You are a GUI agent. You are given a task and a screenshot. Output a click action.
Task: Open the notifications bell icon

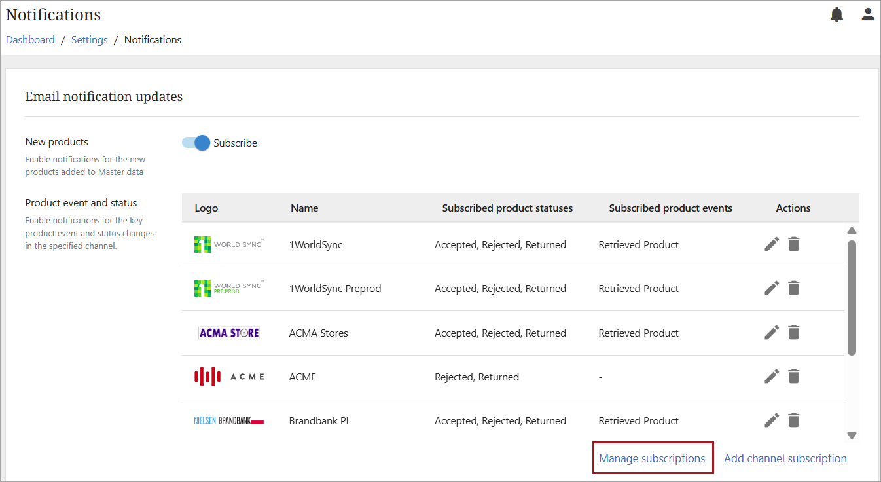tap(836, 14)
